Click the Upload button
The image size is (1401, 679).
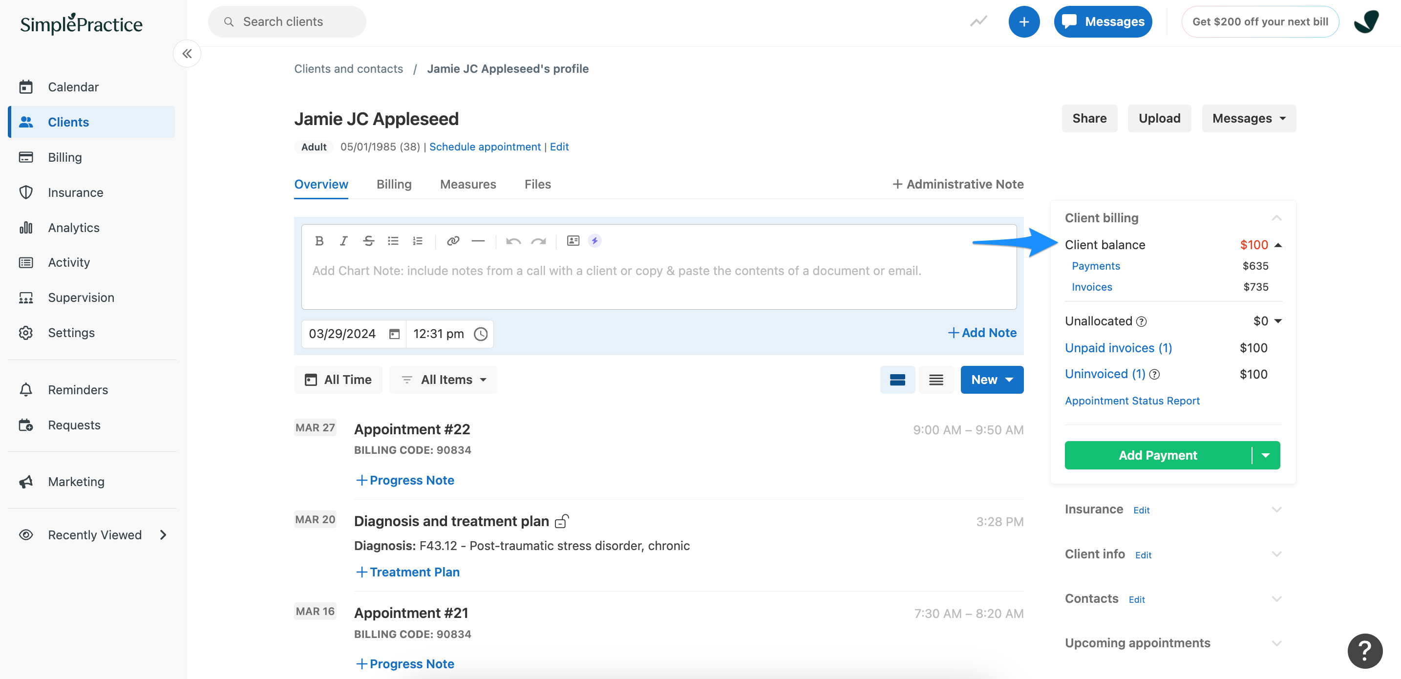[x=1159, y=118]
